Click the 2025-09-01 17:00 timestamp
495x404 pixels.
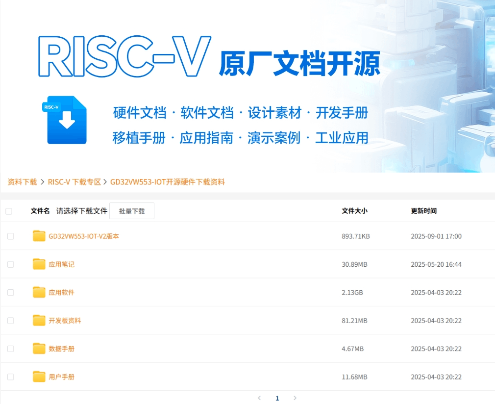point(436,236)
